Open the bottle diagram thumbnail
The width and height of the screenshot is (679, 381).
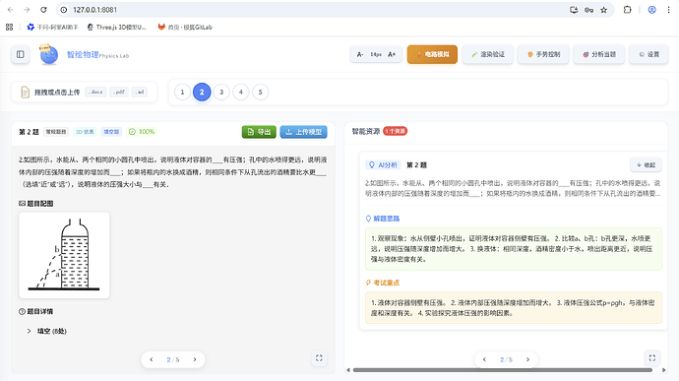pyautogui.click(x=64, y=255)
